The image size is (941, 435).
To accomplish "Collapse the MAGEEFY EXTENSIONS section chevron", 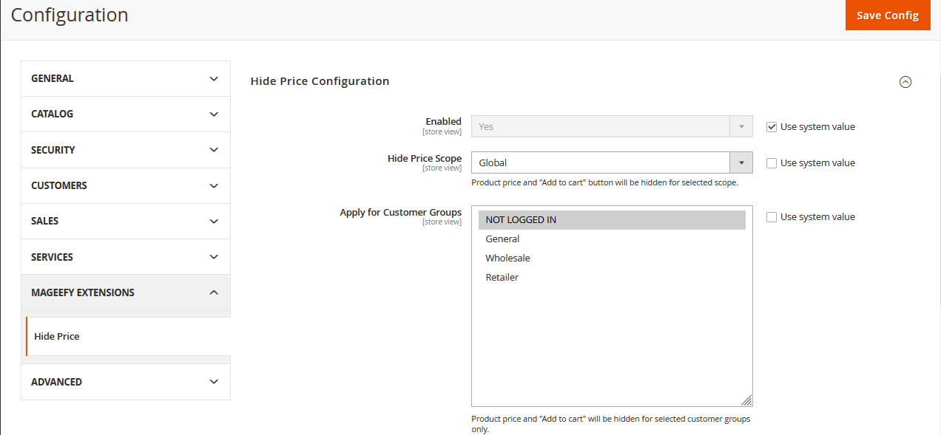I will click(214, 292).
